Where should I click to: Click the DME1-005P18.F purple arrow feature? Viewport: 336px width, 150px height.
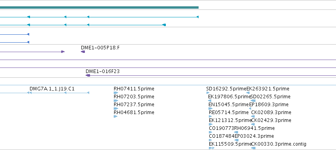click(x=83, y=52)
